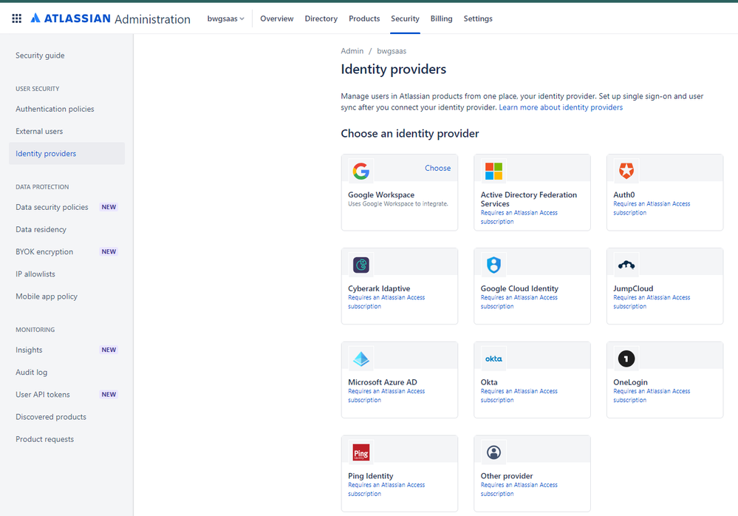Open Atlassian Access subscription link under JumpCloud
The image size is (738, 516).
point(652,302)
